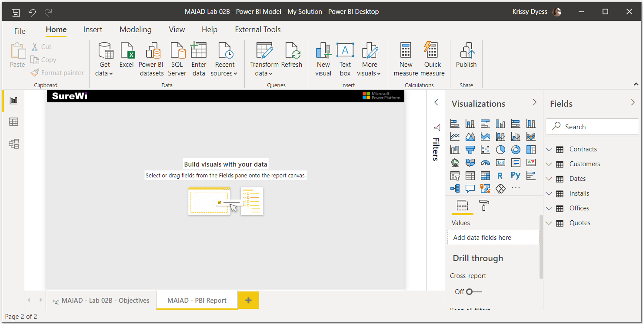Select the Q&A speech bubble visual

[470, 189]
